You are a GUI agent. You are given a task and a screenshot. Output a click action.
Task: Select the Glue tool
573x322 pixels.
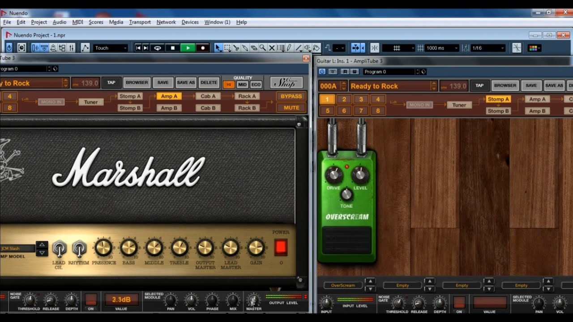(x=245, y=48)
